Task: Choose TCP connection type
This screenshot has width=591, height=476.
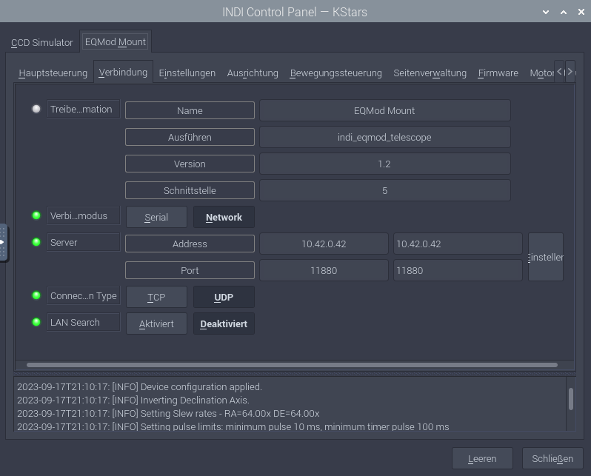Action: (x=156, y=297)
